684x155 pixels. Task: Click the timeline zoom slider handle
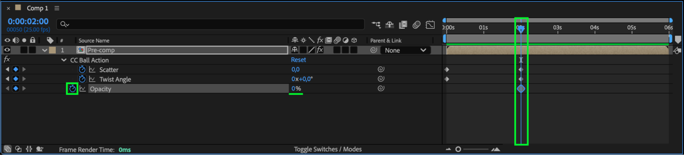(458, 149)
